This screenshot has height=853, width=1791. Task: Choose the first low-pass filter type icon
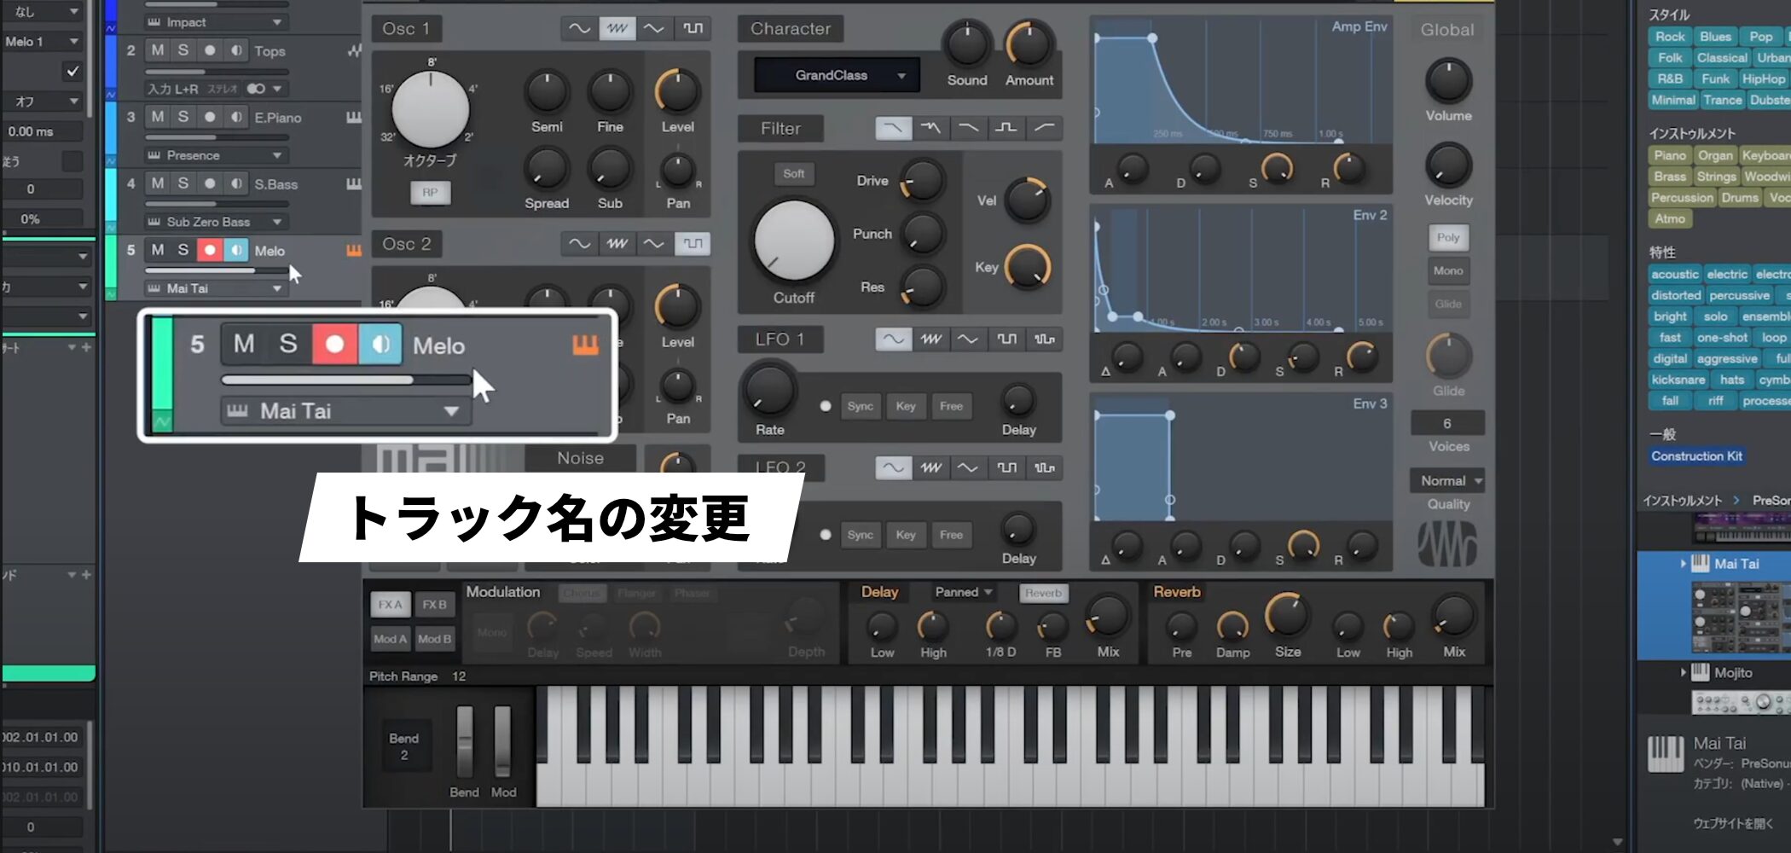click(x=893, y=128)
